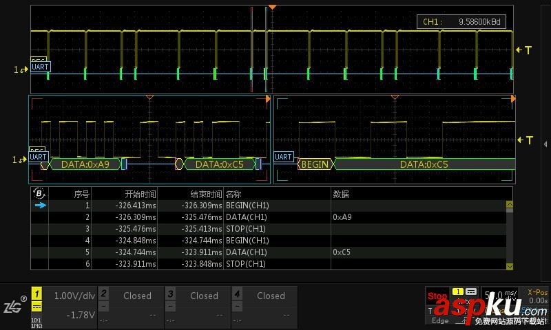The width and height of the screenshot is (551, 330).
Task: Click the 名称 column header
Action: click(x=233, y=194)
